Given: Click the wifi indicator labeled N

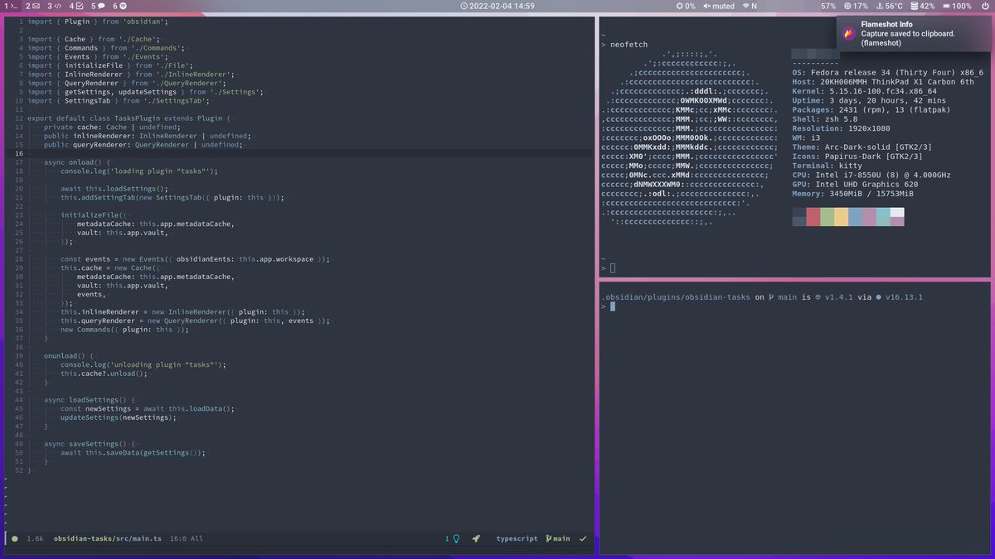Looking at the screenshot, I should pyautogui.click(x=750, y=6).
